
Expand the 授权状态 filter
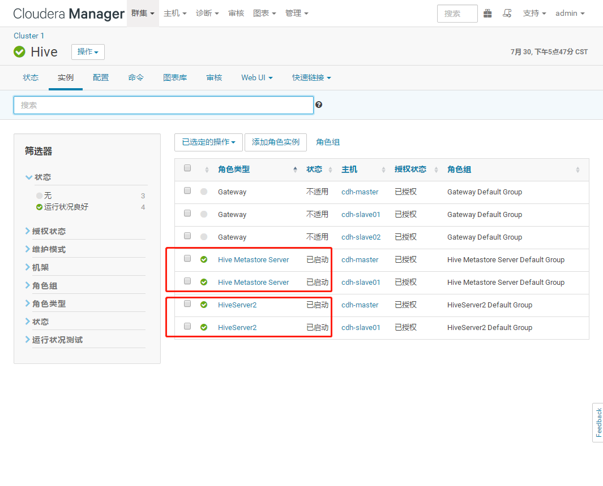[x=45, y=231]
